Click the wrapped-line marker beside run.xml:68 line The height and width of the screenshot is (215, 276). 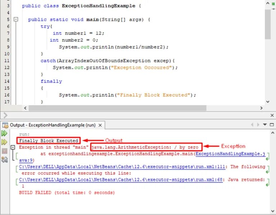pos(267,183)
